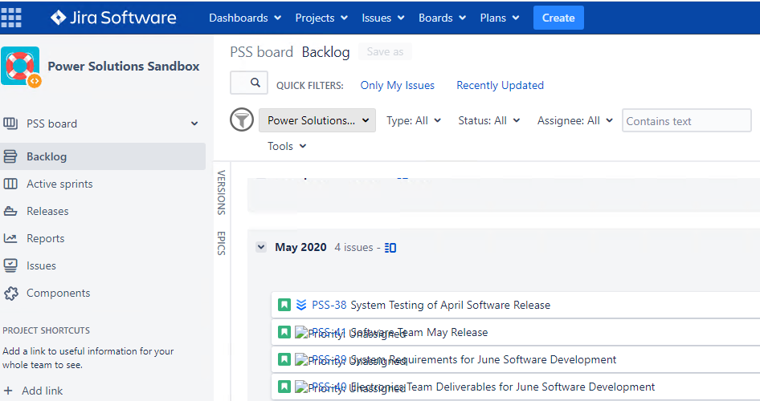Image resolution: width=760 pixels, height=401 pixels.
Task: Click the backlog search input box
Action: coord(249,83)
